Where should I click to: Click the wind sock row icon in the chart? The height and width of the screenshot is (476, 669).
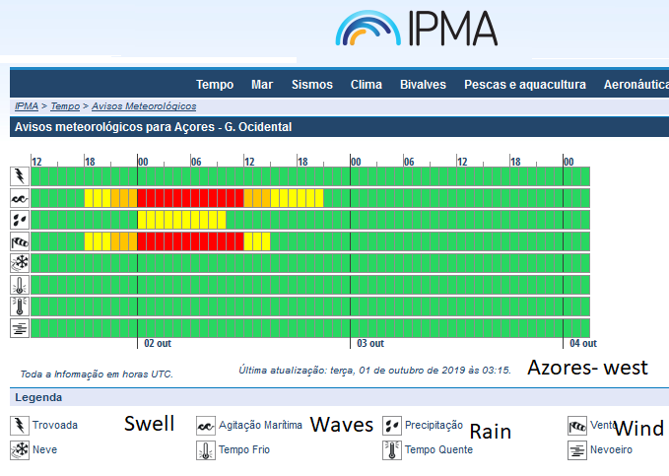[20, 241]
